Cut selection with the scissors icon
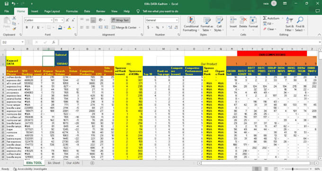 (x=14, y=18)
